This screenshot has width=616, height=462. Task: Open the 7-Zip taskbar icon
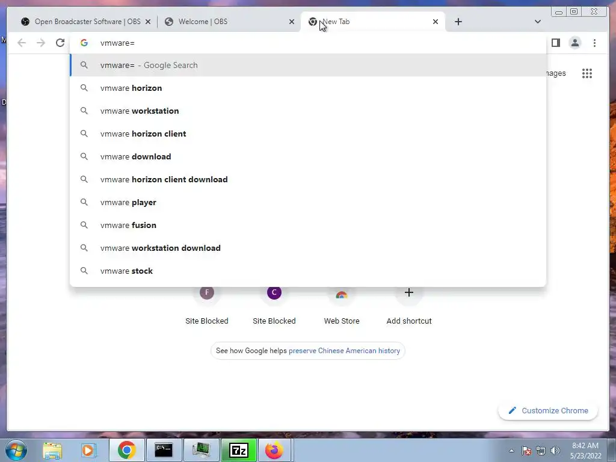[x=238, y=450]
